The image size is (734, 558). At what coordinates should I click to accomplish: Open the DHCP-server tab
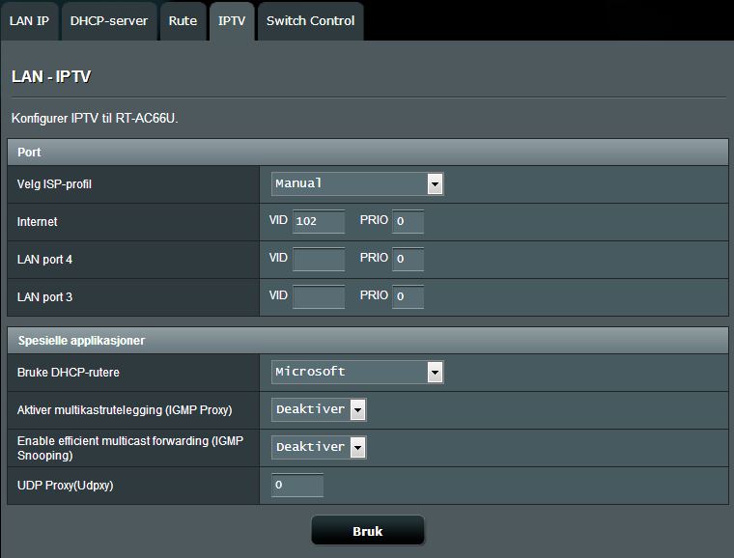[109, 21]
